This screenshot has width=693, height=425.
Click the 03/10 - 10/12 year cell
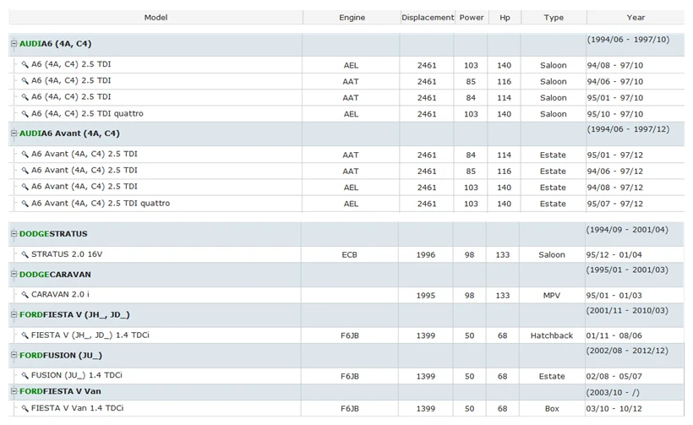[614, 409]
